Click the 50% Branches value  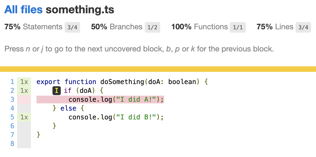(x=99, y=27)
